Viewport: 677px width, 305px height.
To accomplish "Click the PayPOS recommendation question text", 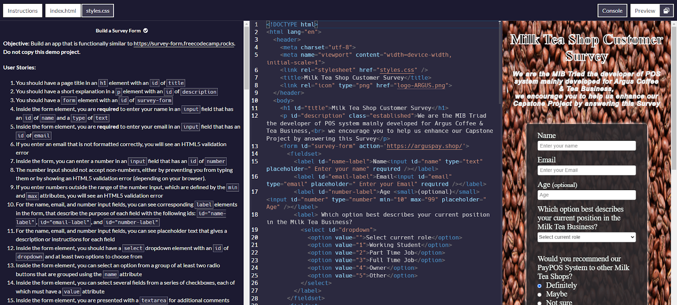I will 583,268.
